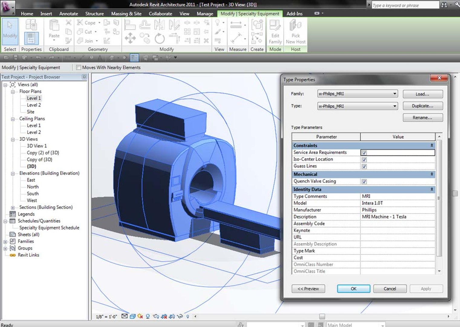The height and width of the screenshot is (327, 460).
Task: Open the Insert ribbon tab
Action: point(46,14)
